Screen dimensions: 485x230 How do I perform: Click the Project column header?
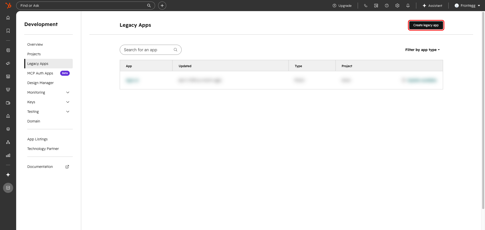click(x=389, y=66)
